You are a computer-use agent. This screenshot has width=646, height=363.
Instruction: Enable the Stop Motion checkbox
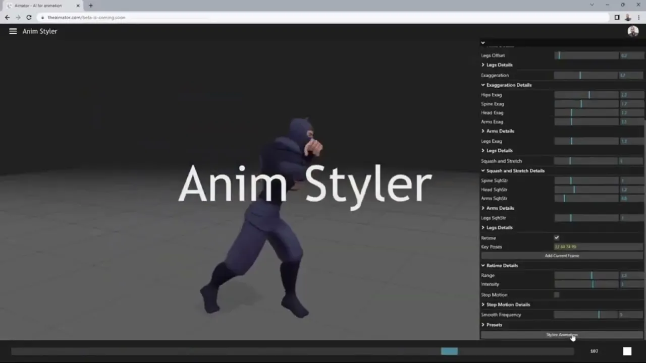[557, 295]
